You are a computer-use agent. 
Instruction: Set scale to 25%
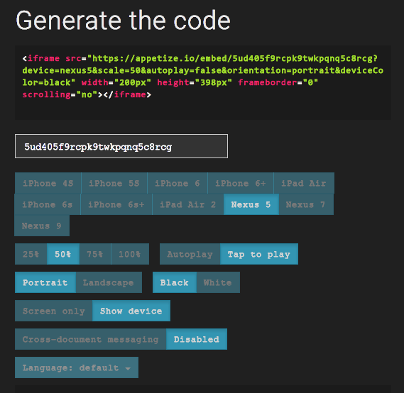(31, 254)
